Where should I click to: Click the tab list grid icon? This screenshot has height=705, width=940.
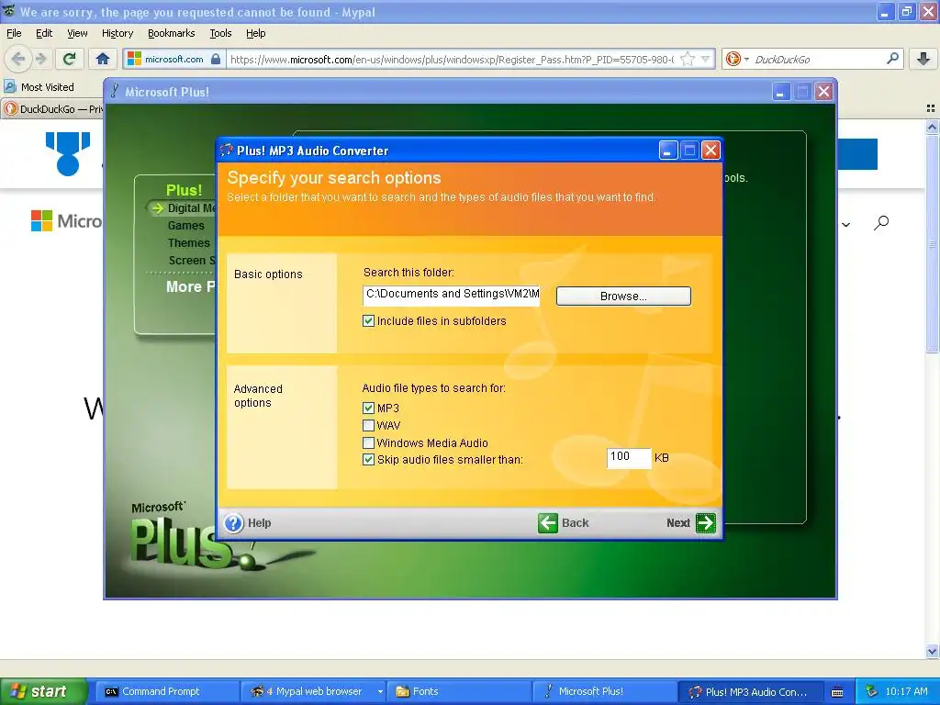click(931, 108)
